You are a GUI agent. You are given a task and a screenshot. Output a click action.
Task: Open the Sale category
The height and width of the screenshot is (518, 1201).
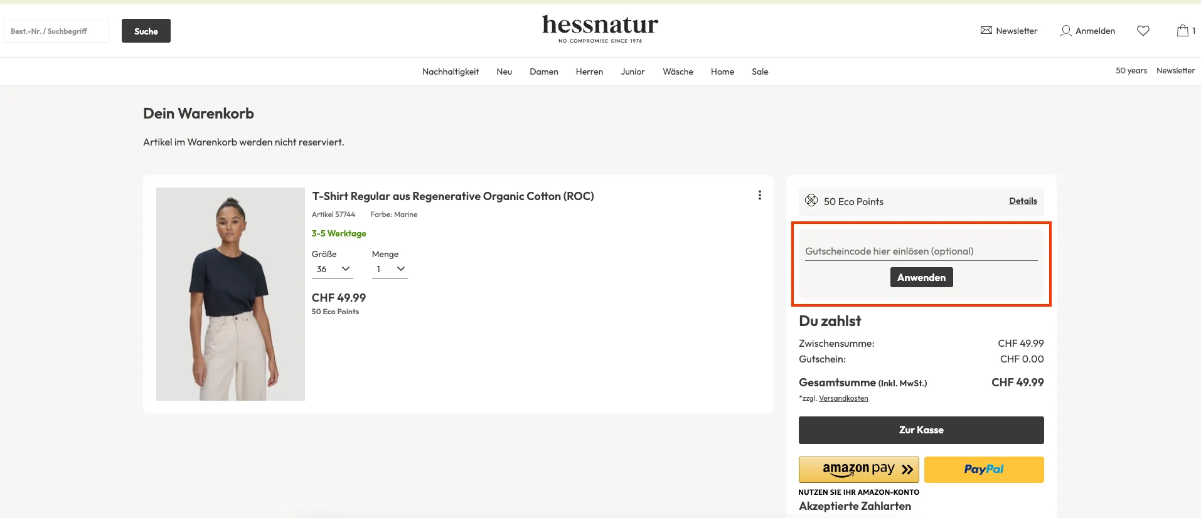pos(760,71)
